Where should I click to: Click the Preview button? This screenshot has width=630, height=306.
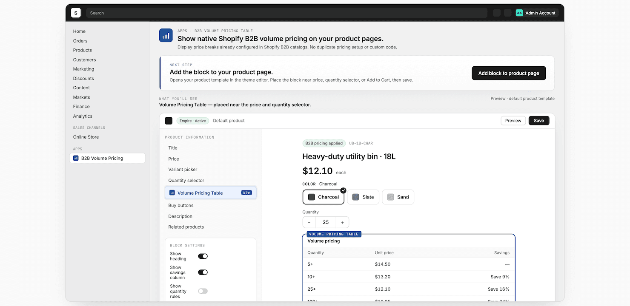click(x=513, y=121)
